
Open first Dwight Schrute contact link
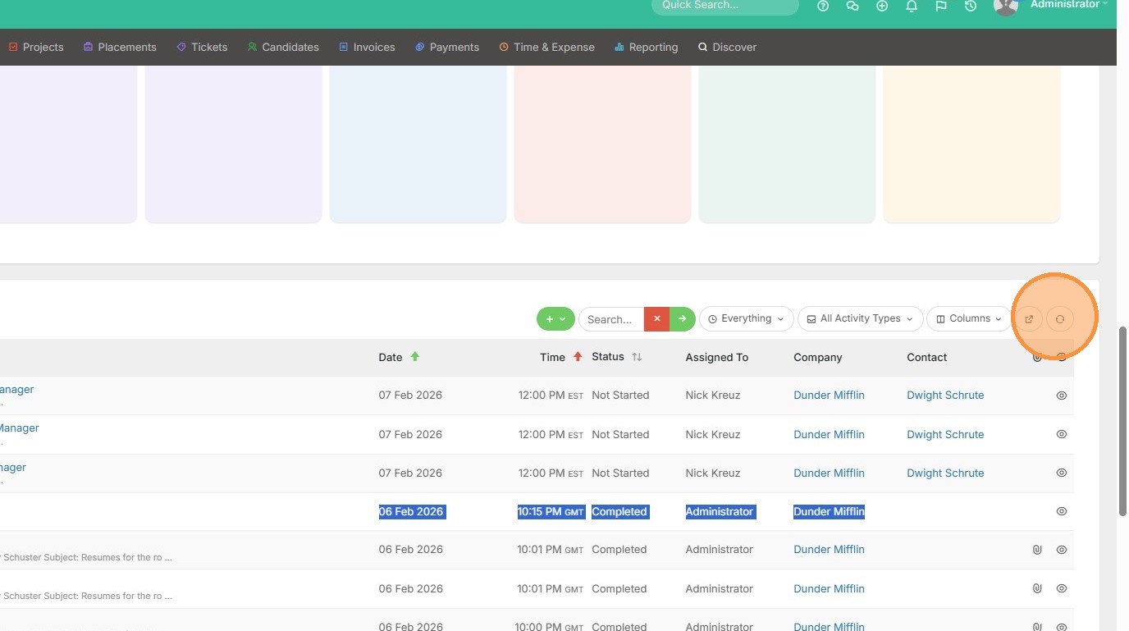pos(944,396)
